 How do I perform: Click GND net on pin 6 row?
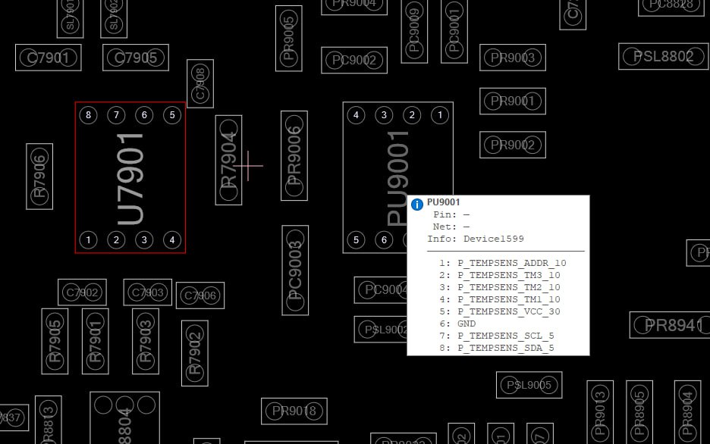(467, 324)
